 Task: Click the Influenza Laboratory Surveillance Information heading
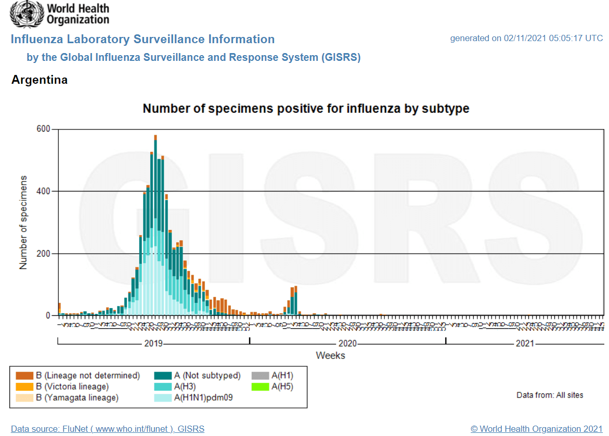tap(142, 40)
